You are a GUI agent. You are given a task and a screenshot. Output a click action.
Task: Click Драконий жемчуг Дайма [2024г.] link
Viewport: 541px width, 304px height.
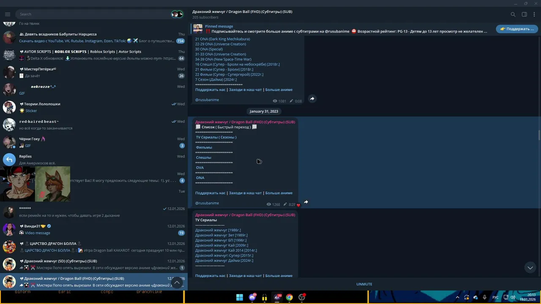(x=224, y=261)
